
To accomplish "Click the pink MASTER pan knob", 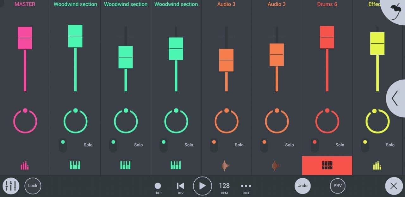I will (x=25, y=121).
